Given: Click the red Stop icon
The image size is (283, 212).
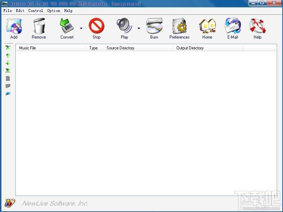Looking at the screenshot, I should point(96,26).
